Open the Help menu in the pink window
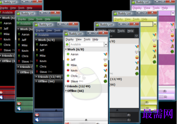This screenshot has width=179, height=124. pyautogui.click(x=165, y=8)
